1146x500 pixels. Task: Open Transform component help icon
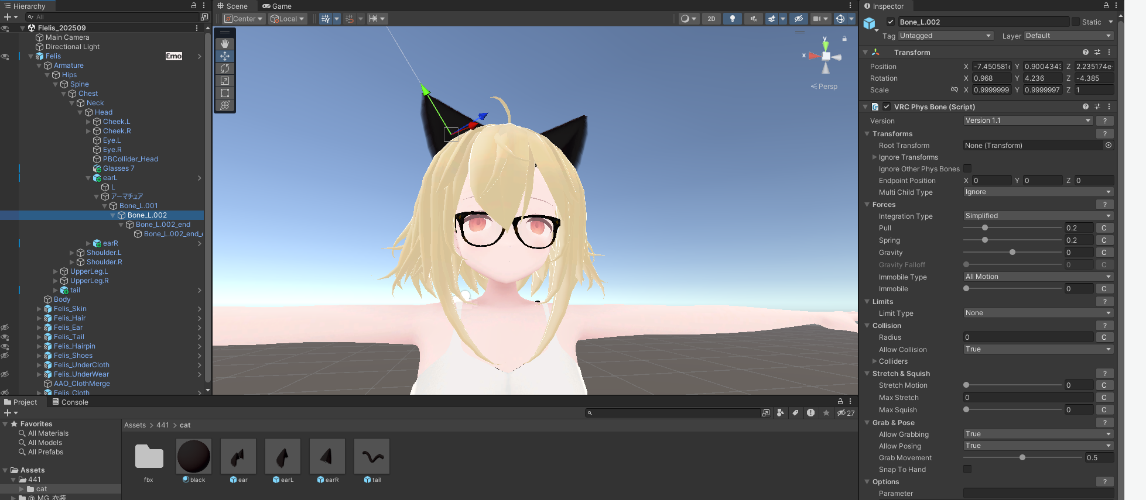(x=1086, y=53)
